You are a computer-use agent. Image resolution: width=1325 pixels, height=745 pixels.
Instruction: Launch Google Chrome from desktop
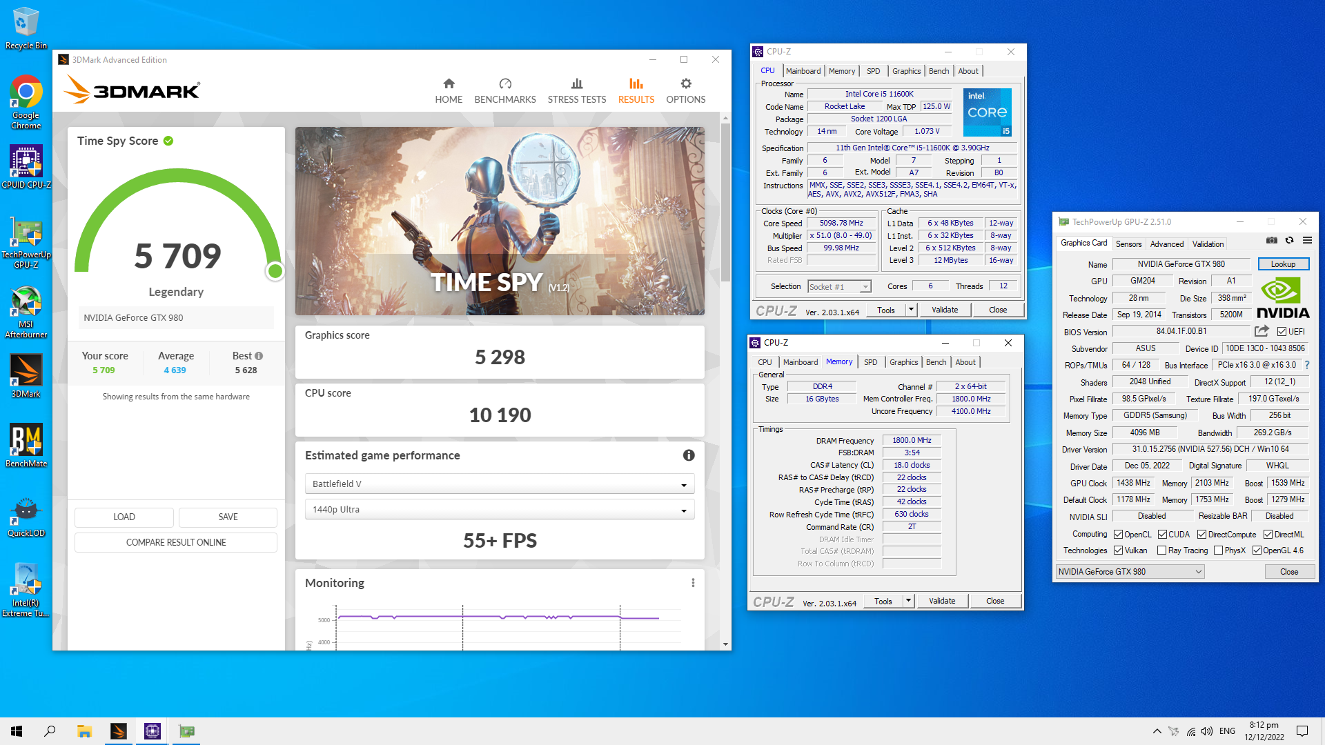pyautogui.click(x=26, y=101)
